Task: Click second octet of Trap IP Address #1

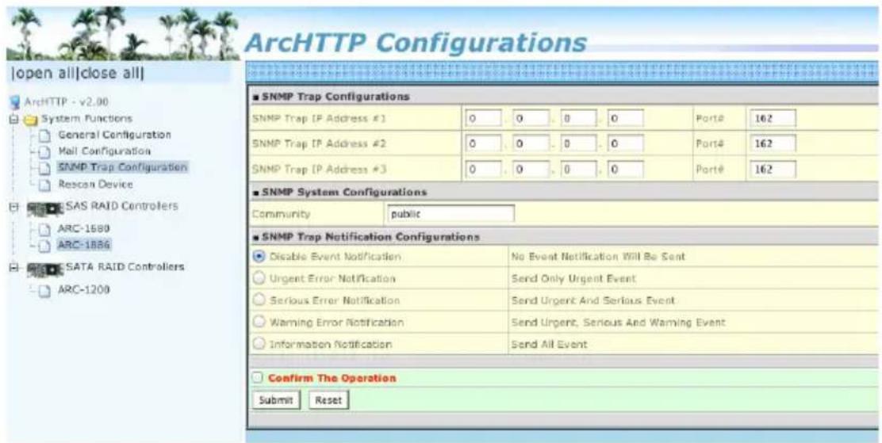Action: 531,119
